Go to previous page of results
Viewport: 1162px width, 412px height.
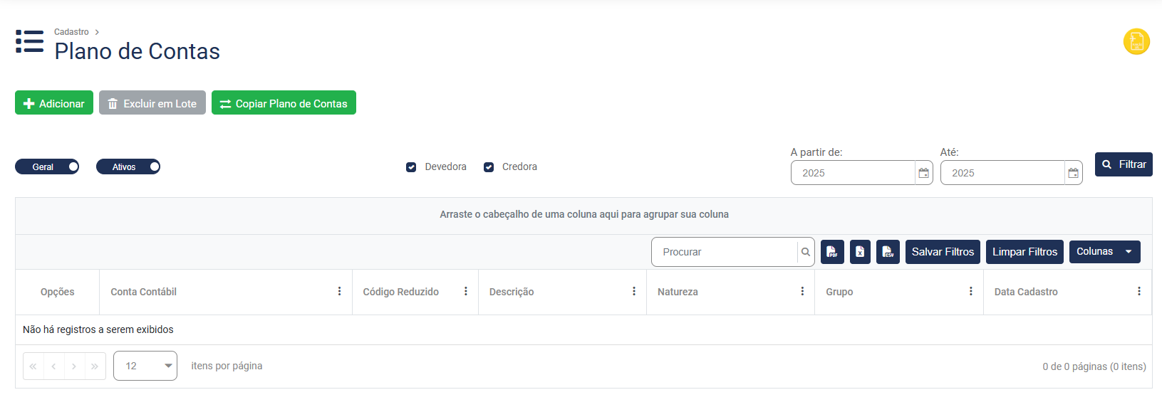pos(53,366)
